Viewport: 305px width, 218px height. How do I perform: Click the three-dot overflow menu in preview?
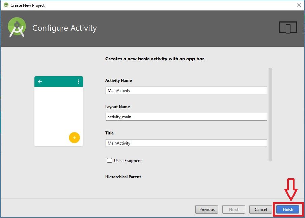point(78,82)
